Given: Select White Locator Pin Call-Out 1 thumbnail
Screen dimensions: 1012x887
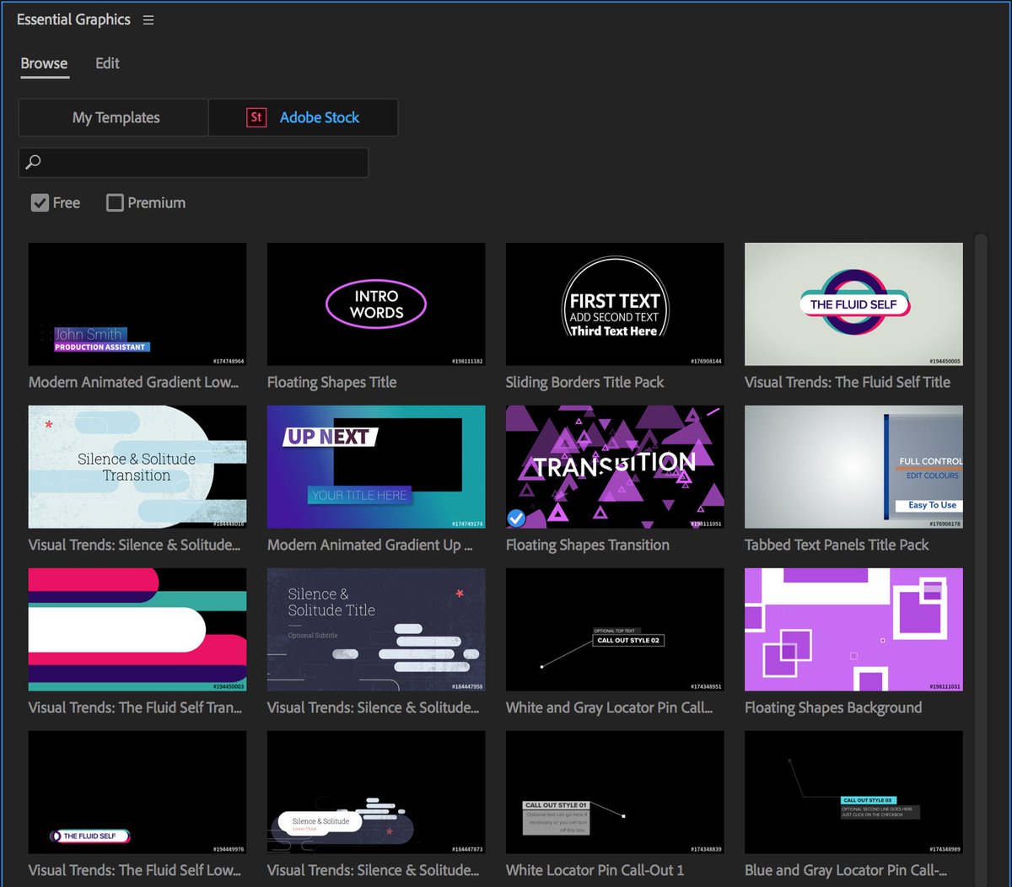Looking at the screenshot, I should pyautogui.click(x=615, y=793).
